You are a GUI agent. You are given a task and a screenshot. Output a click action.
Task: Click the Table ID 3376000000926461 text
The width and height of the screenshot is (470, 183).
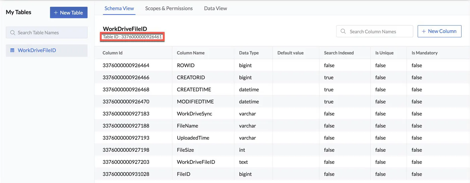tap(132, 37)
